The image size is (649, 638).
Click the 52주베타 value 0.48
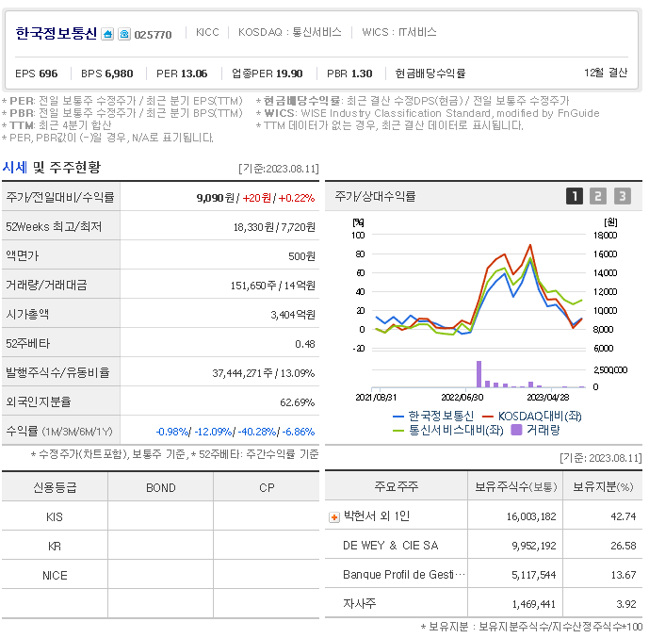pos(305,344)
